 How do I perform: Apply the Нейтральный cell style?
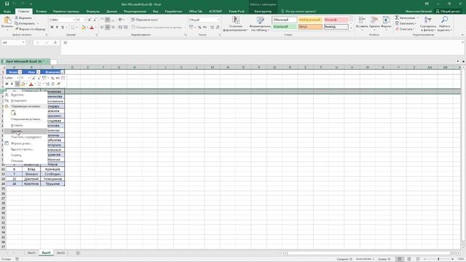pyautogui.click(x=310, y=20)
